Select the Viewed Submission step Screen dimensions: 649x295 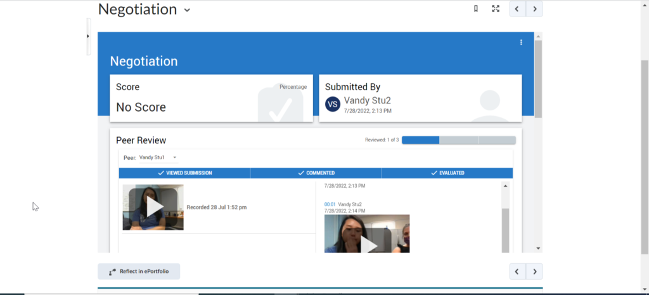coord(184,173)
